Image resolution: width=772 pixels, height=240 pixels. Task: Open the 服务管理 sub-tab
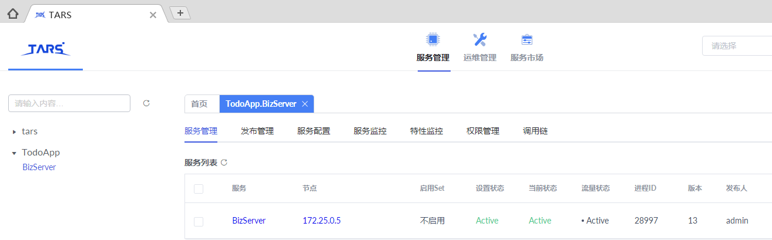(x=201, y=131)
